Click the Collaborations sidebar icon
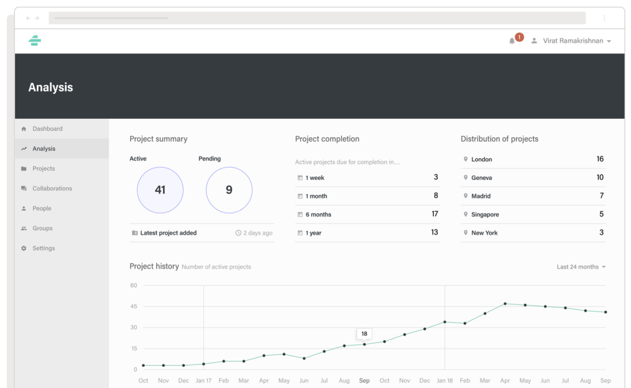Screen dimensions: 631x388 pos(23,188)
